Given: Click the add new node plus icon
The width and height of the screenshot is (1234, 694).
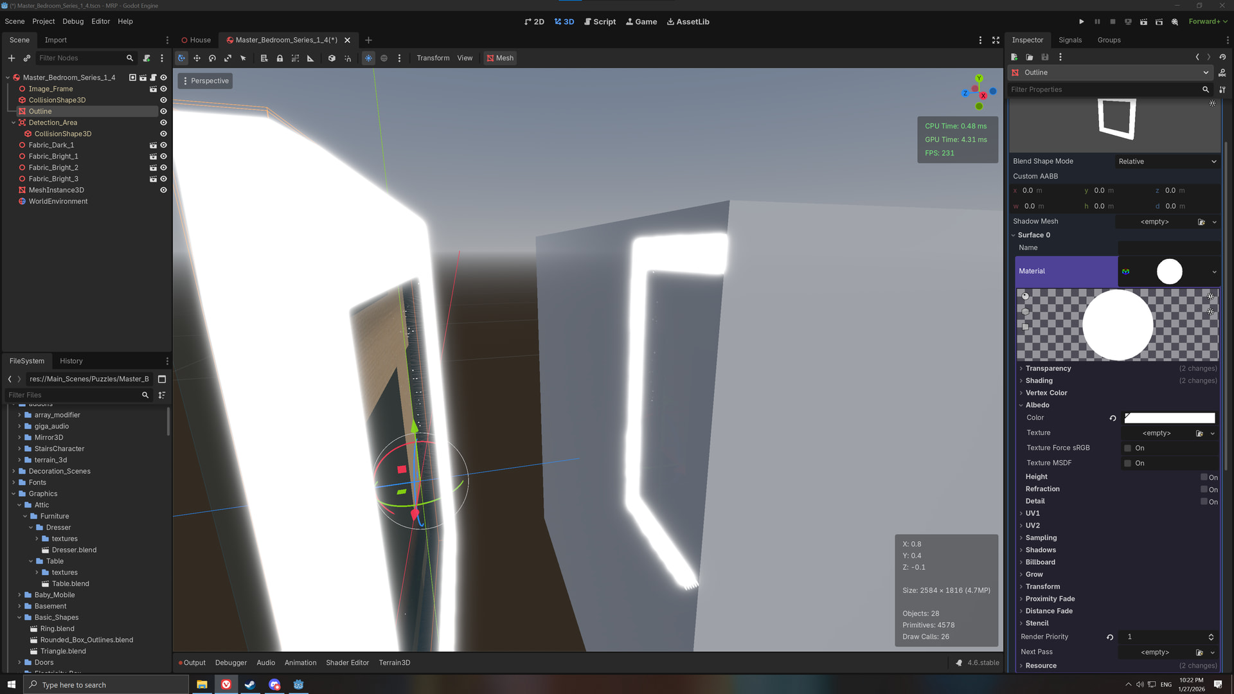Looking at the screenshot, I should [11, 58].
